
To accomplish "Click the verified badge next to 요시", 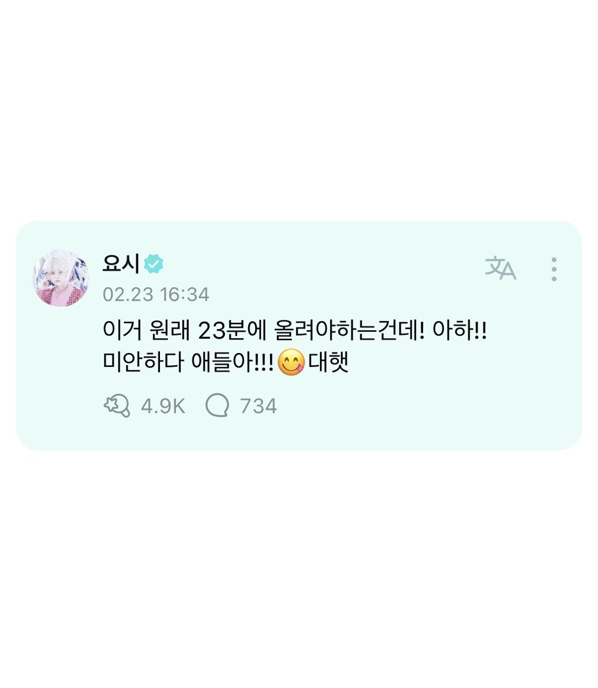I will (x=154, y=263).
